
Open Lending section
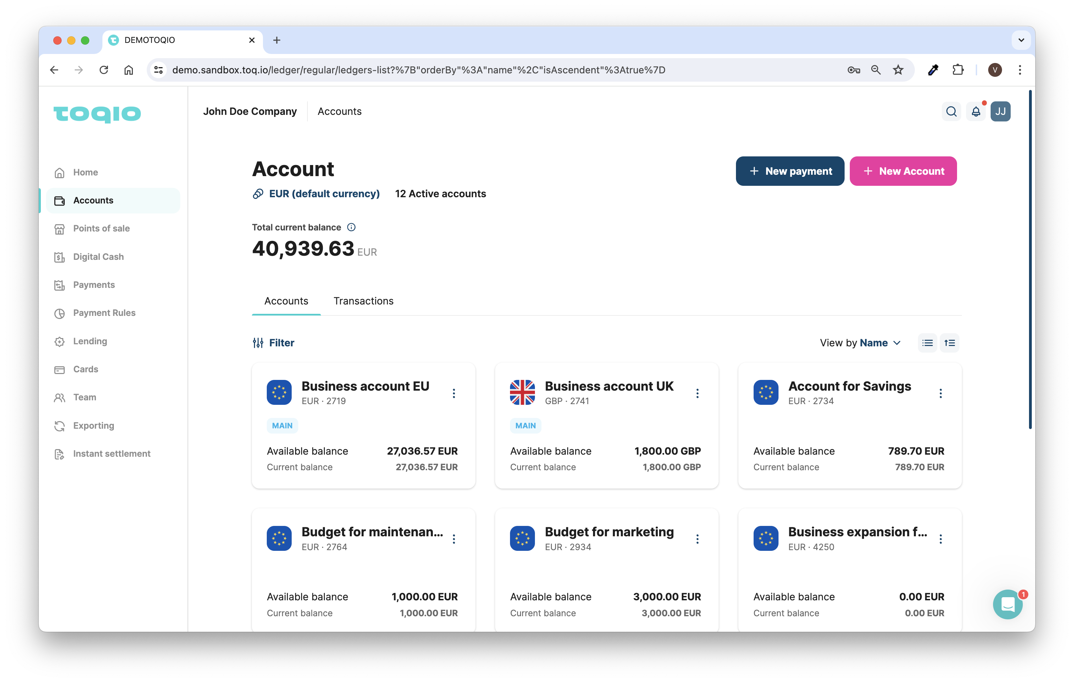click(x=113, y=341)
